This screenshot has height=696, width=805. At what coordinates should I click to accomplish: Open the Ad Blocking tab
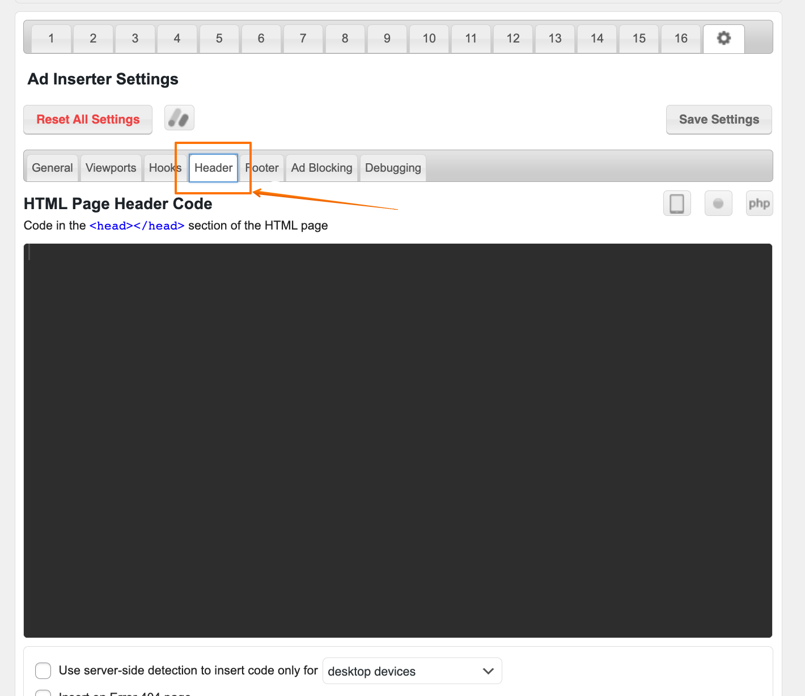tap(321, 168)
